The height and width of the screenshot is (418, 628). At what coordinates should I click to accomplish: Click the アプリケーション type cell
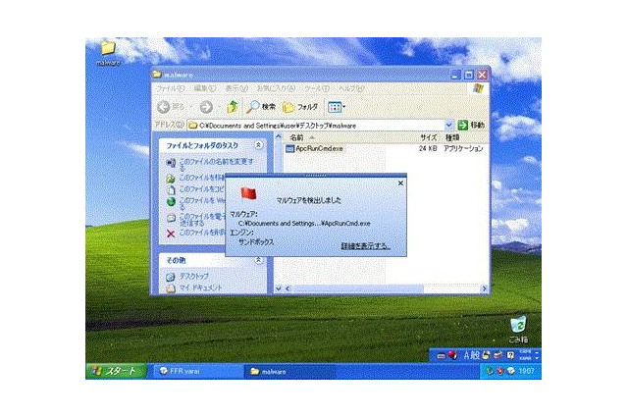point(463,148)
